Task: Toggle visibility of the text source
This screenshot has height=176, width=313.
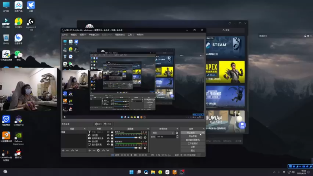Action: 108,132
